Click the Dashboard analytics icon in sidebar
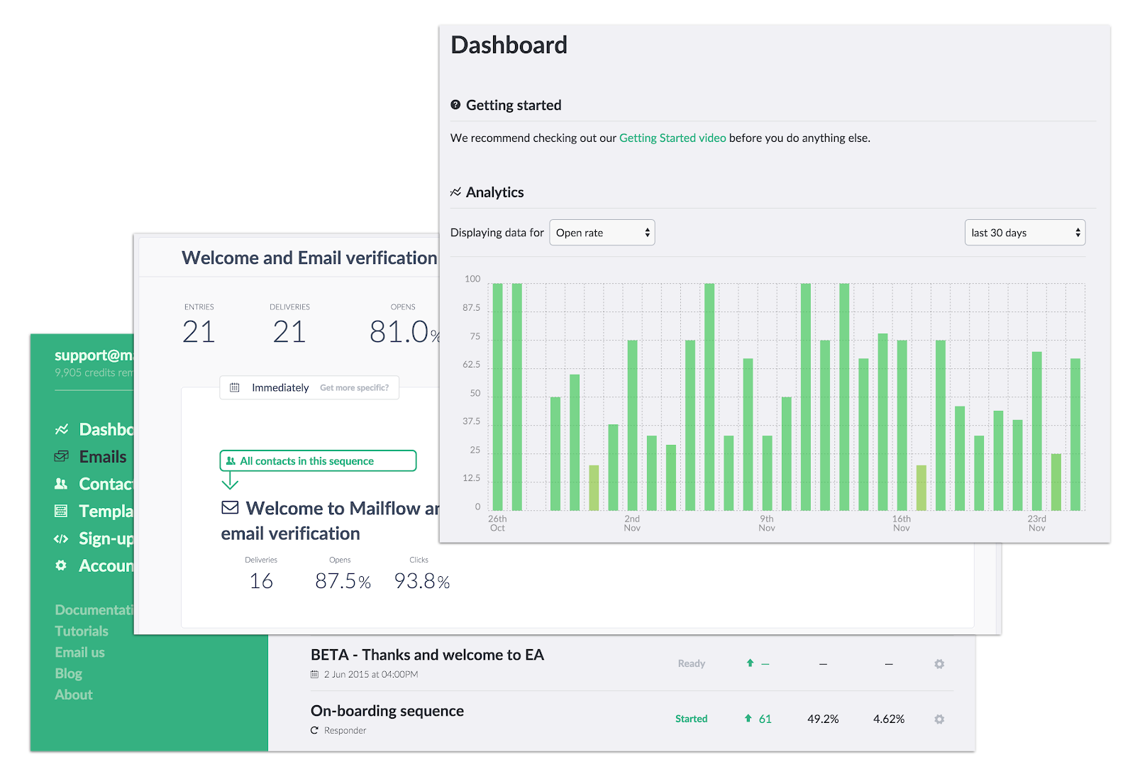 (62, 429)
